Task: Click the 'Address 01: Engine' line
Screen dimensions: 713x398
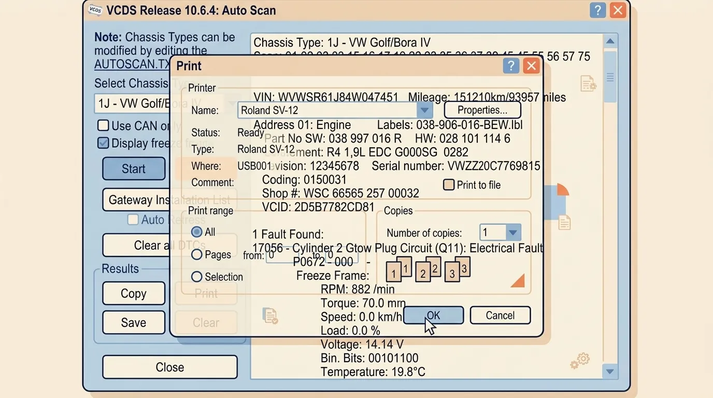Action: click(302, 125)
